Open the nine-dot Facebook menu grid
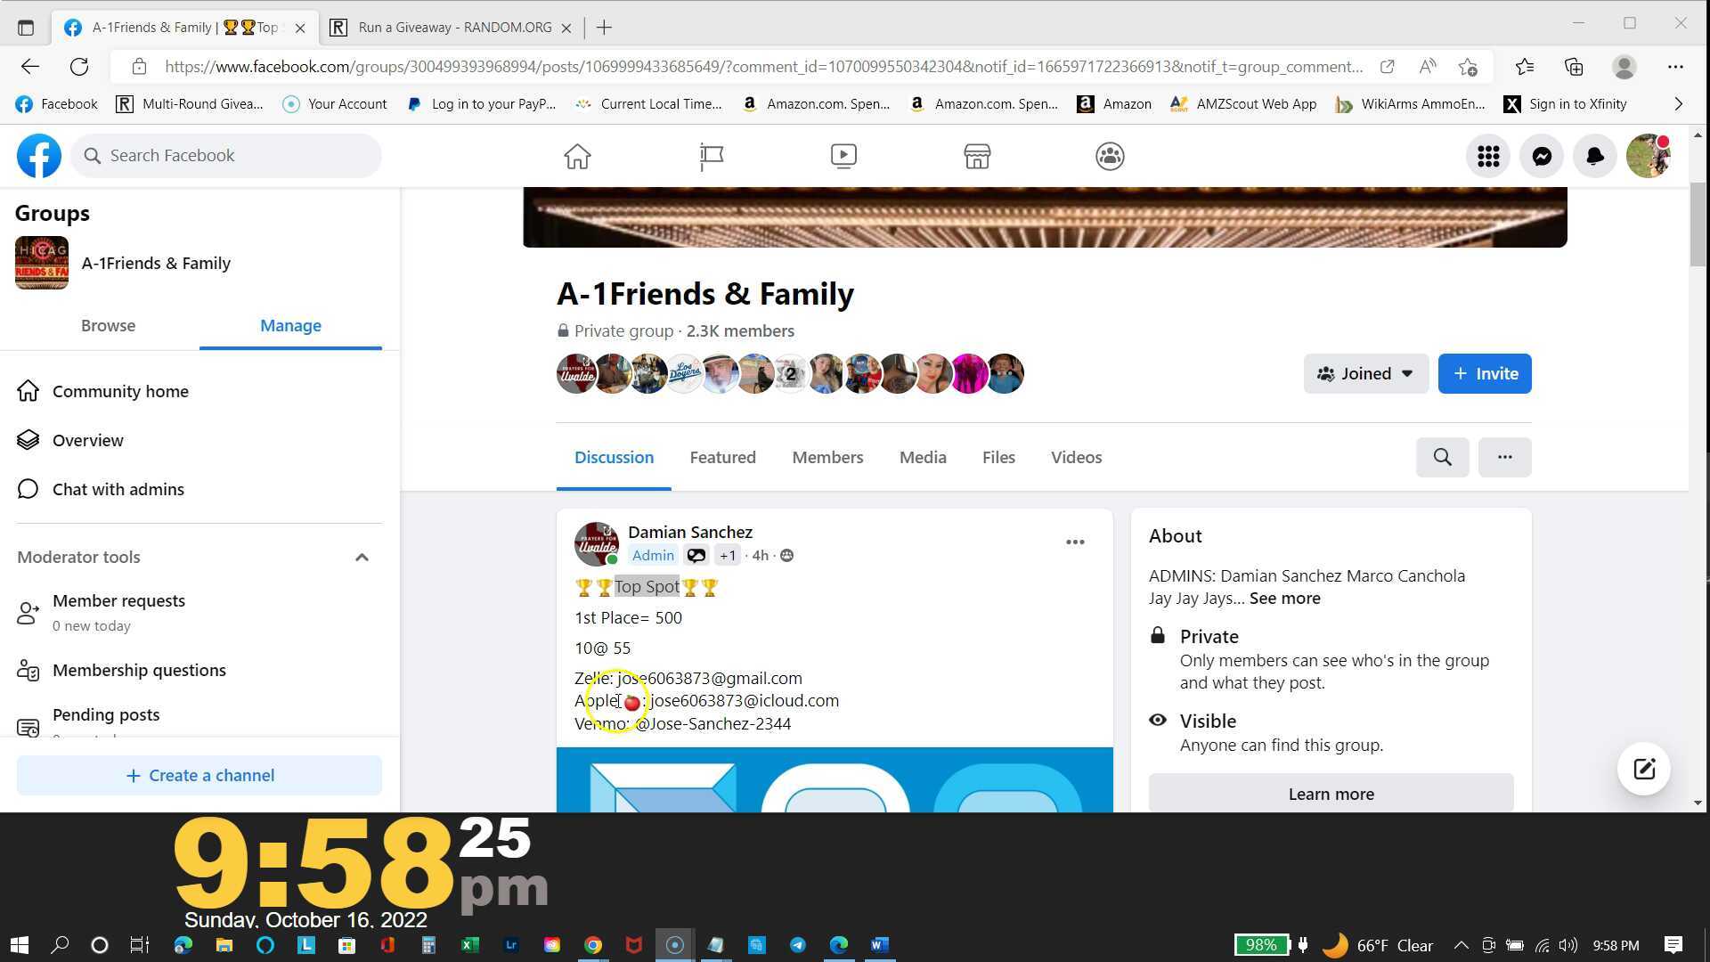The width and height of the screenshot is (1710, 962). 1488,156
